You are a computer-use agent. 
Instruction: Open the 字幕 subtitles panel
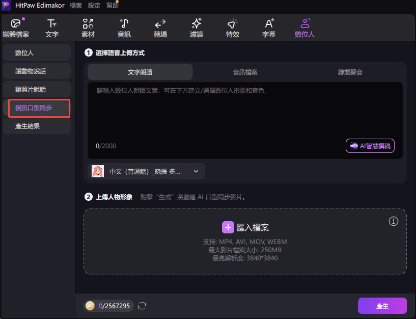[268, 28]
